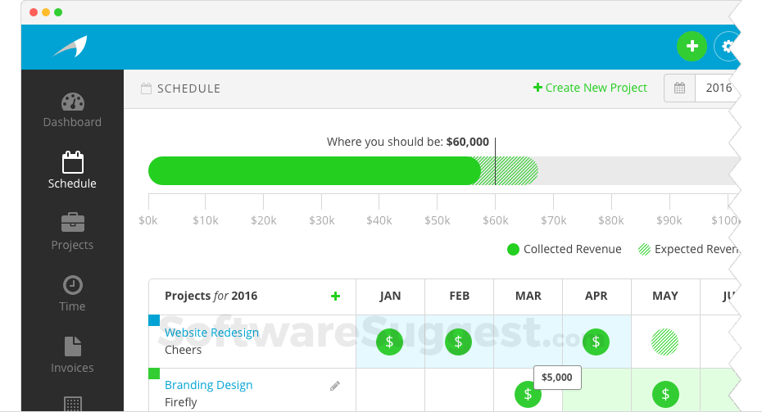Click the 'Projects for 2016' heading
Viewport: 762px width, 412px height.
211,296
